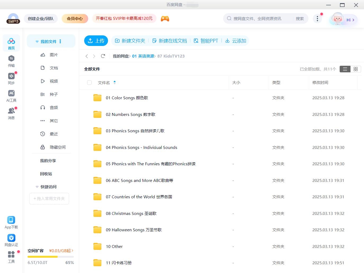
Task: Open the 传输 (Transfer) panel in sidebar
Action: 11,61
